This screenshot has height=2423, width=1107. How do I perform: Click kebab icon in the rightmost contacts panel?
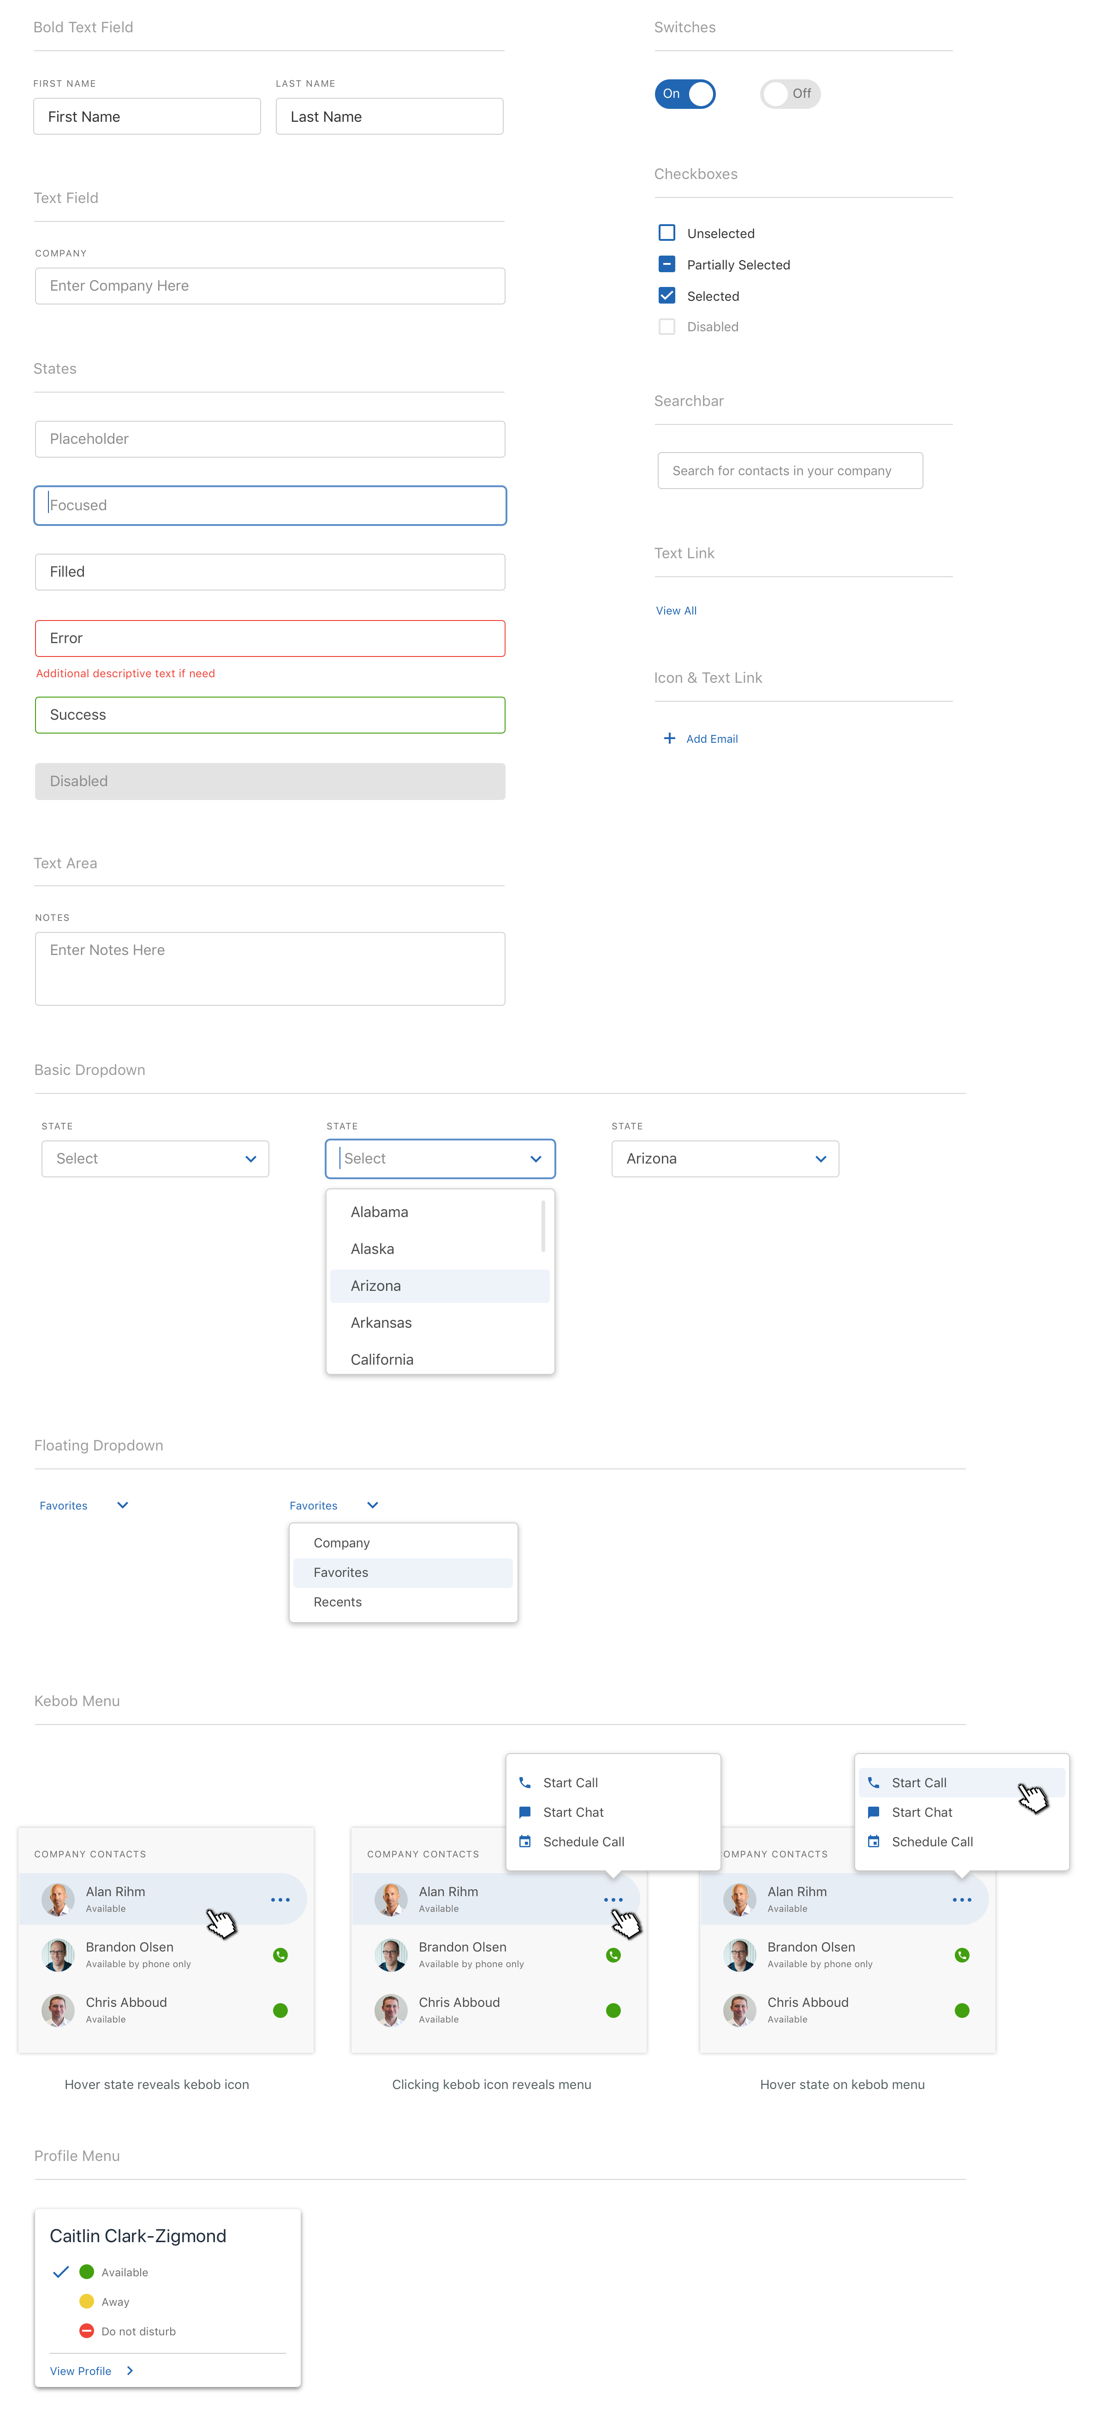pyautogui.click(x=961, y=1900)
